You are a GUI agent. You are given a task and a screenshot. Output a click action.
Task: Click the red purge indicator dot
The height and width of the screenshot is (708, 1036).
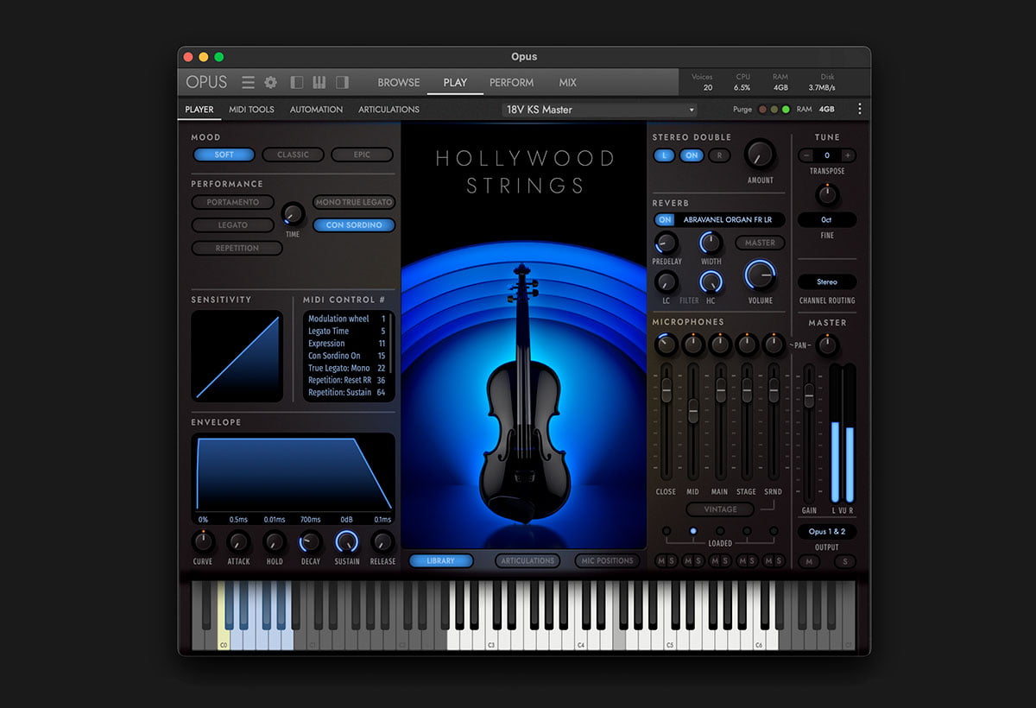(762, 110)
